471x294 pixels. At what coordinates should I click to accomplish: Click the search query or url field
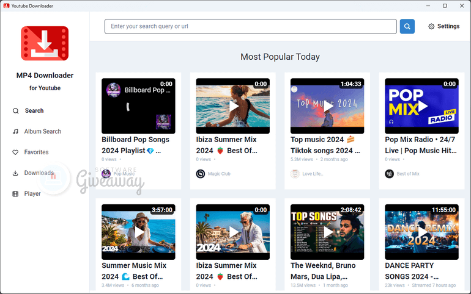coord(251,27)
